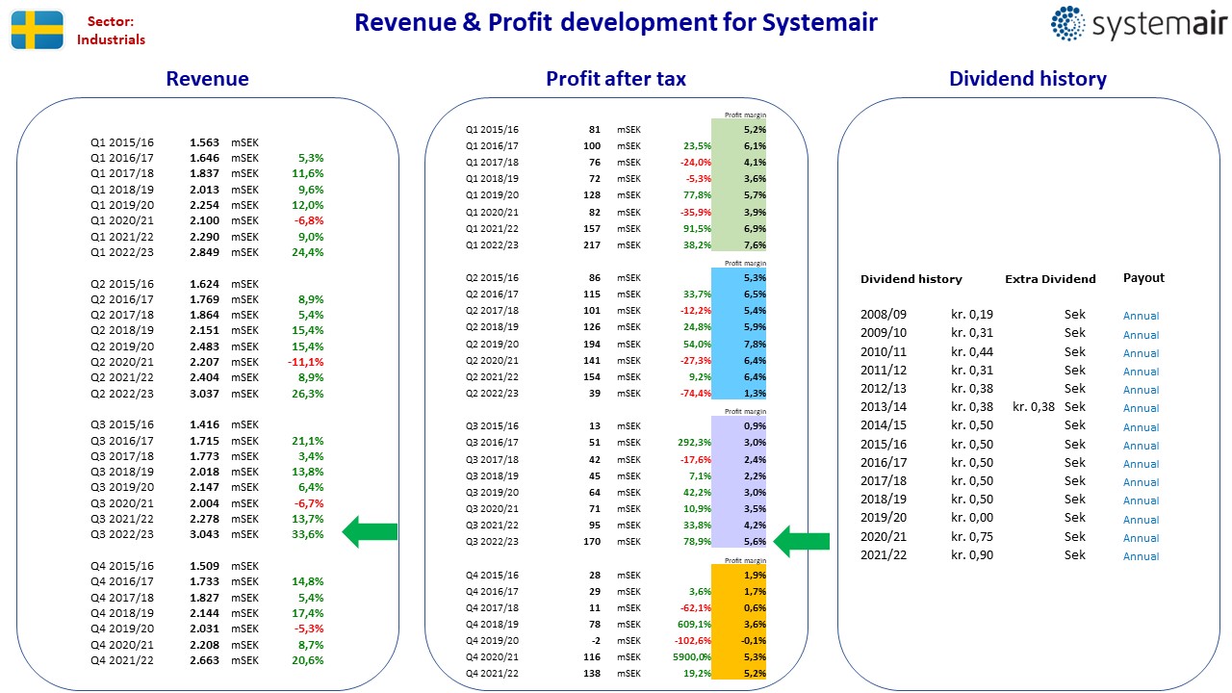Click the 2009/10 year in dividend table

point(884,333)
